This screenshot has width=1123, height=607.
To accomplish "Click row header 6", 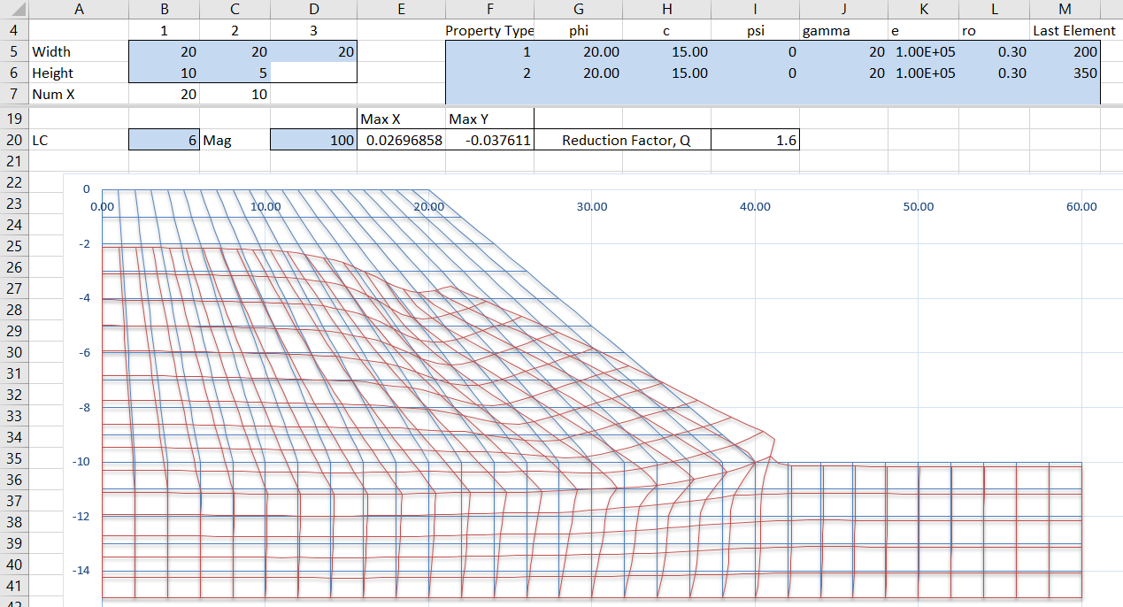I will [x=13, y=73].
